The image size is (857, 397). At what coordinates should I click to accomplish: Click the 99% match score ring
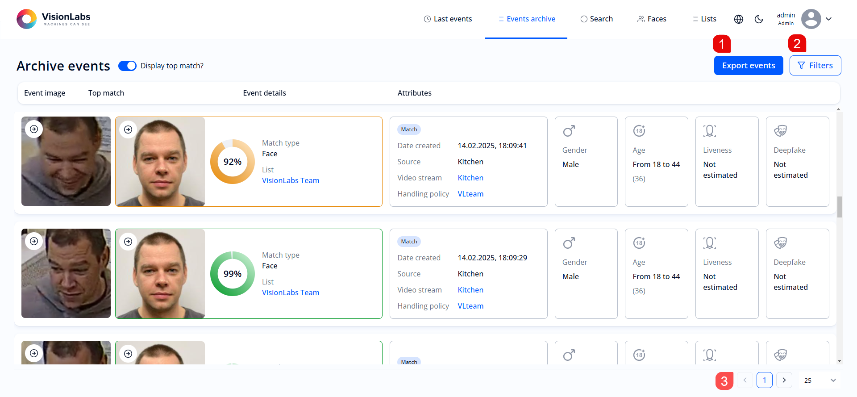[x=232, y=274]
